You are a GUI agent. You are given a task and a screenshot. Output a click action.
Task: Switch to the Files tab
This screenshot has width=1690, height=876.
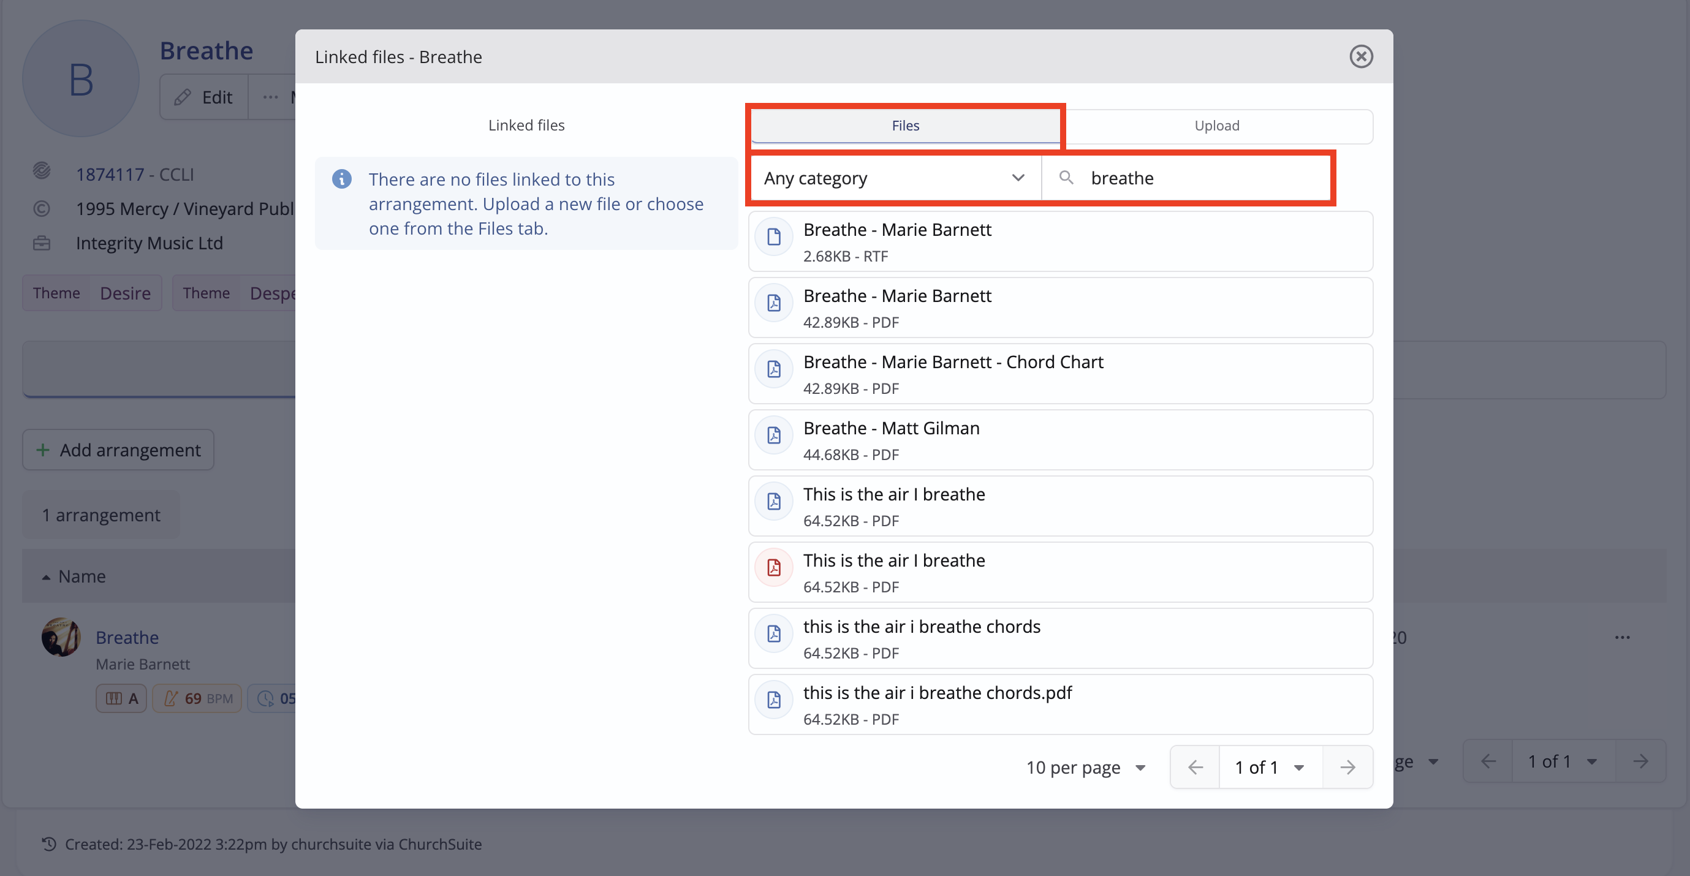pos(904,125)
